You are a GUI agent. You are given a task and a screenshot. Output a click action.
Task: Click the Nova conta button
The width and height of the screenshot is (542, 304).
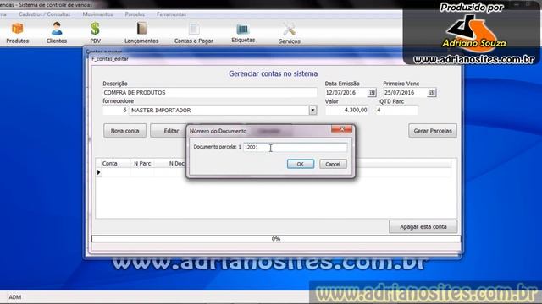[124, 131]
